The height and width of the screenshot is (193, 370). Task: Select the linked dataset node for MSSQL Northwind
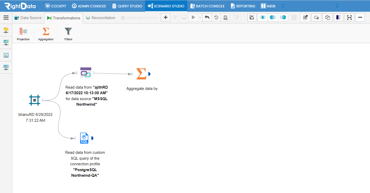[x=86, y=73]
